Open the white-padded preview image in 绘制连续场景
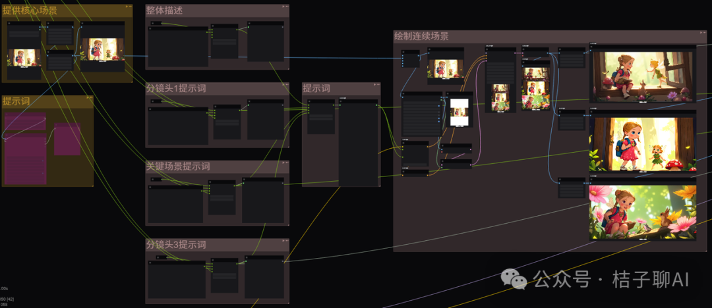The width and height of the screenshot is (712, 308). (x=459, y=113)
